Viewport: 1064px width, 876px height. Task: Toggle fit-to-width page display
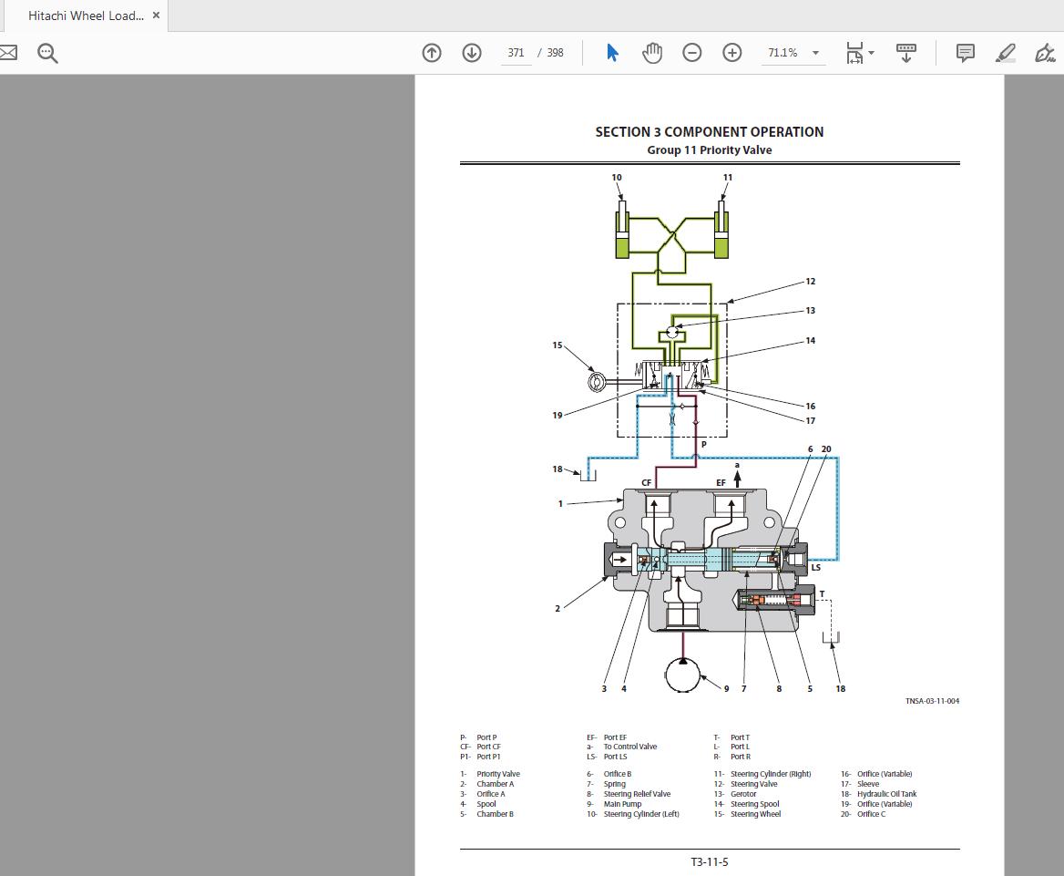click(x=854, y=52)
